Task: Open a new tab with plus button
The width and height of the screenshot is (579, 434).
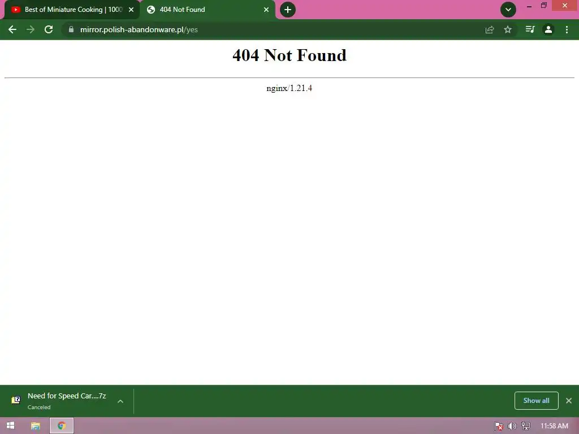Action: (x=288, y=10)
